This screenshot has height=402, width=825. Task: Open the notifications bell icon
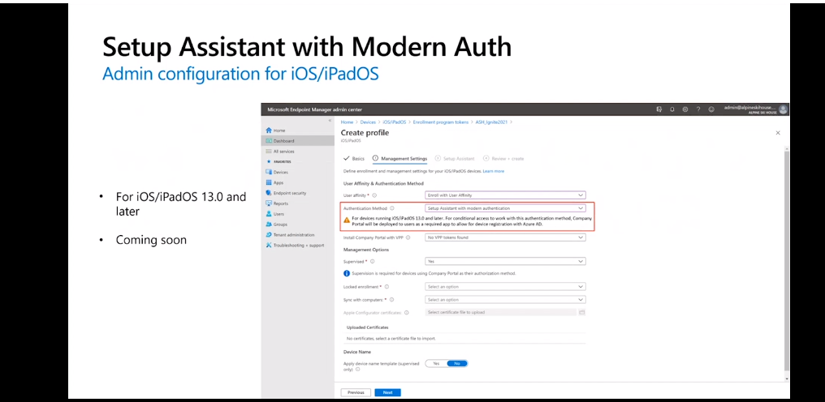coord(672,109)
